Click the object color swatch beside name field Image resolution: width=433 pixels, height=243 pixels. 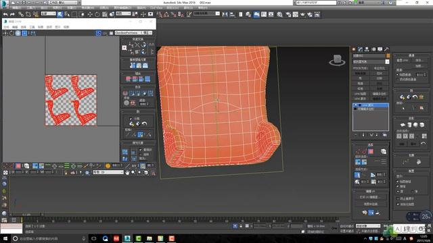388,55
